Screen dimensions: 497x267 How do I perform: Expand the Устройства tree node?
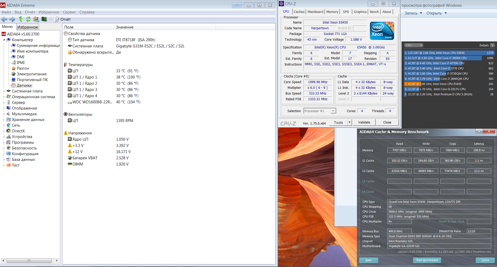4,137
